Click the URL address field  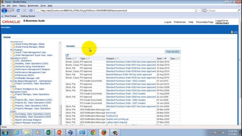click(x=116, y=11)
